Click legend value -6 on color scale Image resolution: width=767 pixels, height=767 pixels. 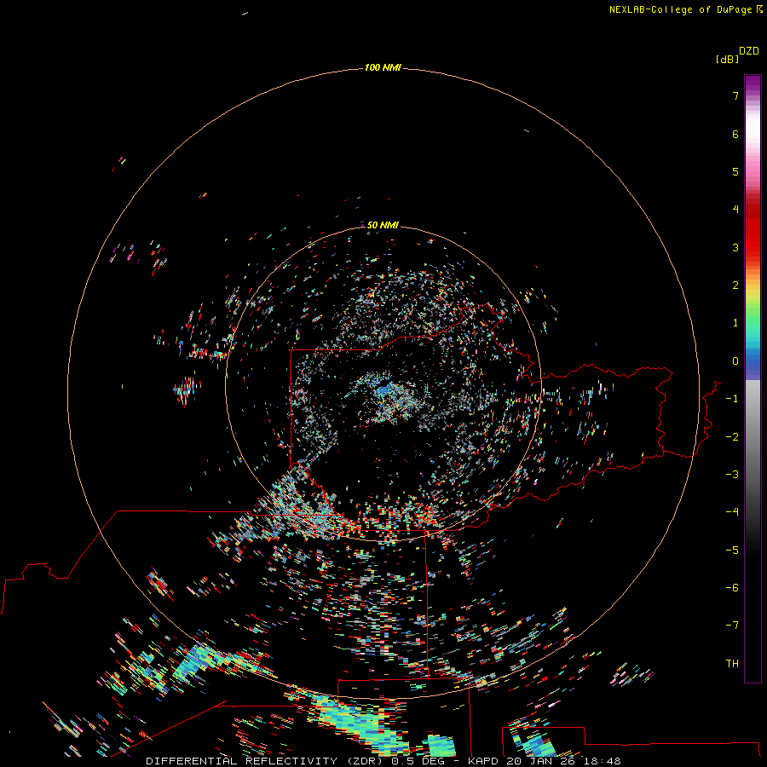point(732,588)
